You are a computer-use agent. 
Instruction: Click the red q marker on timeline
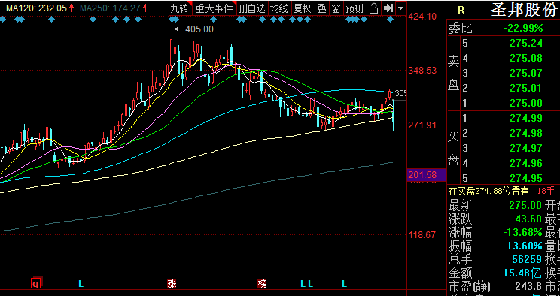(36, 284)
